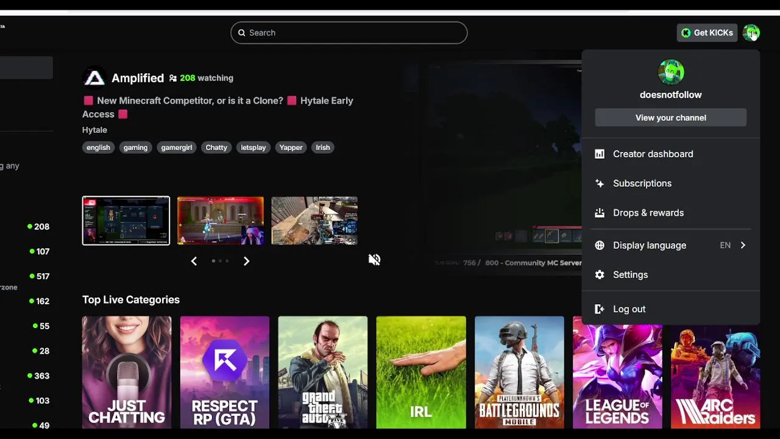Open Grand Theft Auto V category card
Image resolution: width=780 pixels, height=439 pixels.
[x=323, y=373]
